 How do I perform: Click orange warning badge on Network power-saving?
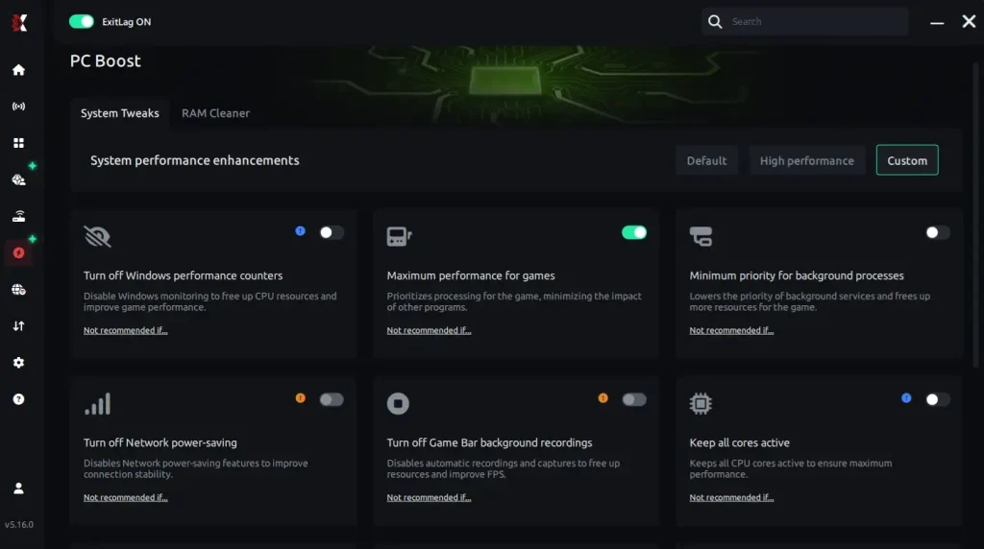coord(301,398)
